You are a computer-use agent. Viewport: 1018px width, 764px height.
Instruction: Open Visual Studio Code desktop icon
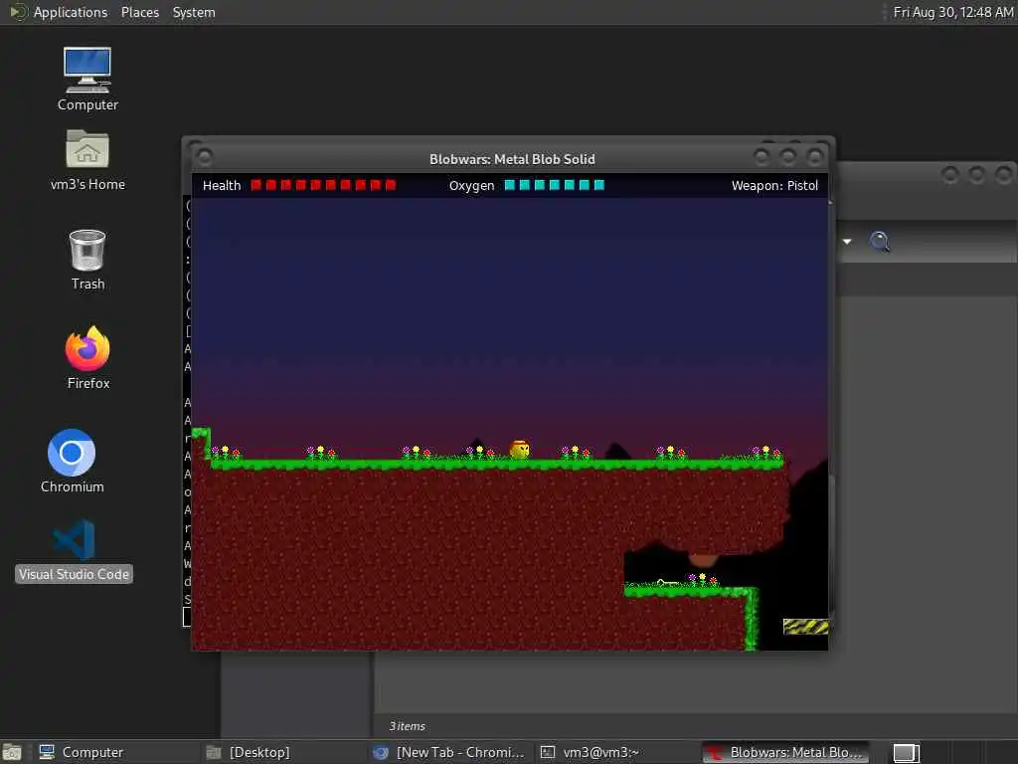(74, 549)
